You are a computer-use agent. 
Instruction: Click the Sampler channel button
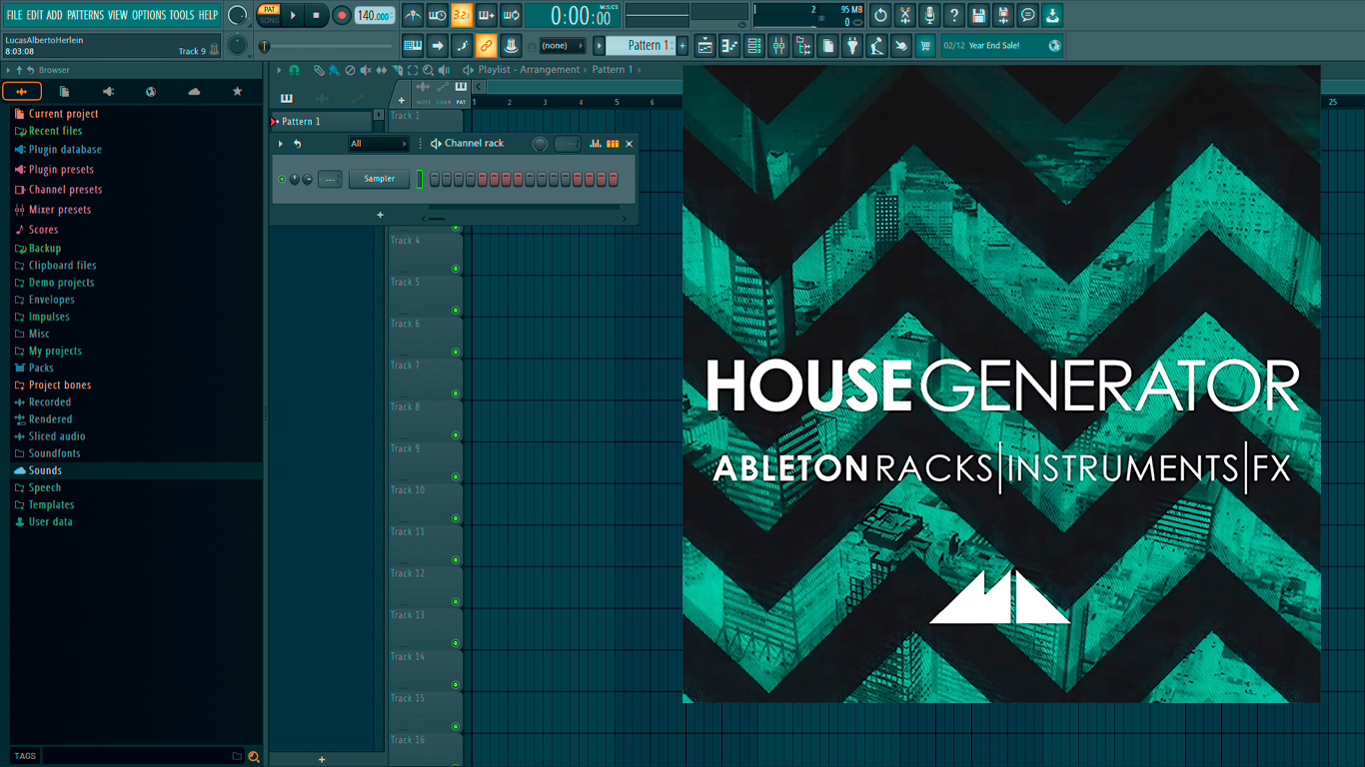coord(379,179)
